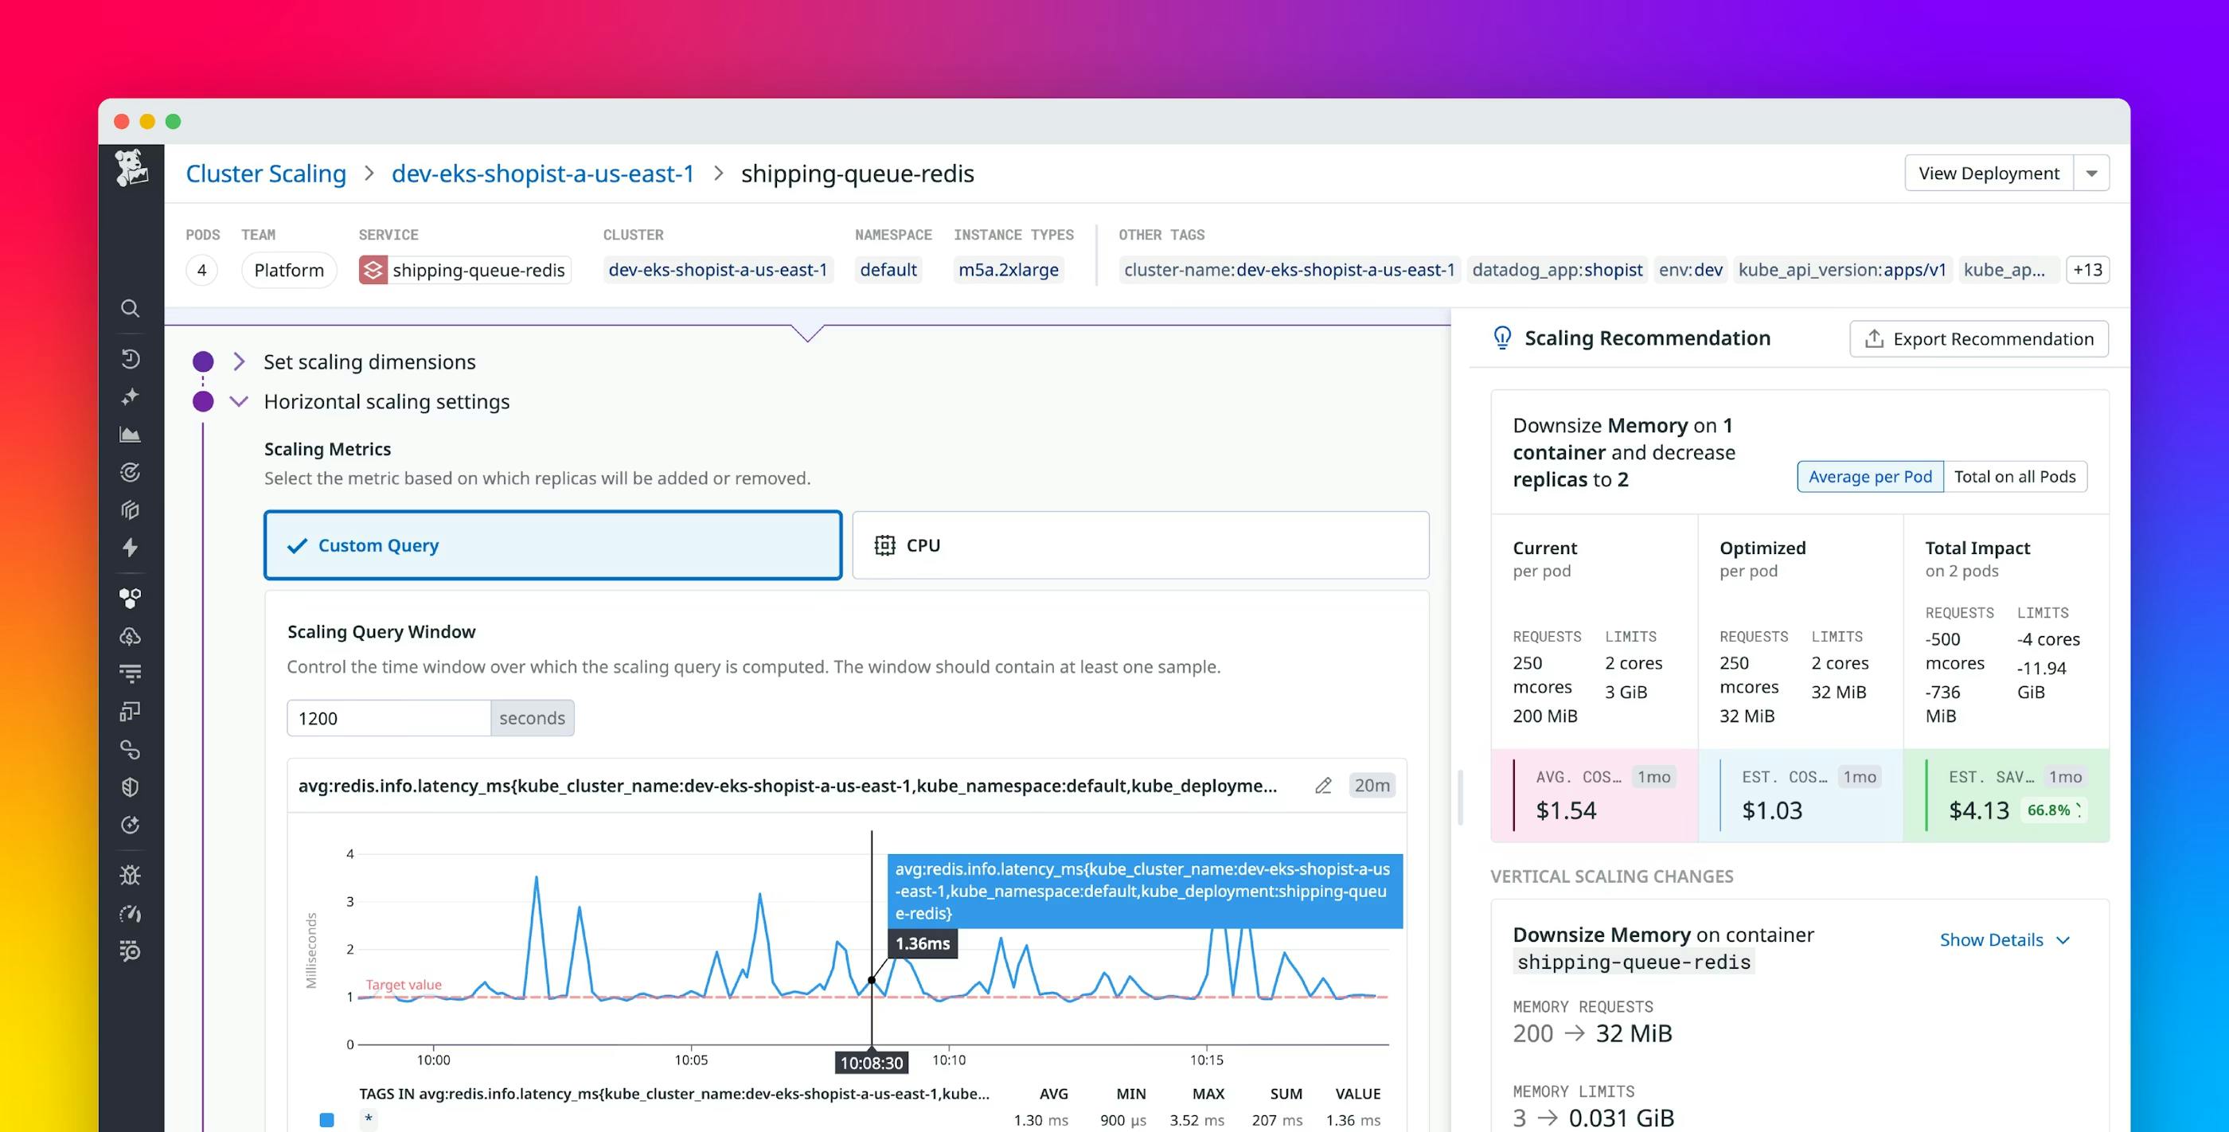Open the Bits AI sparkles sidebar icon
The image size is (2229, 1132).
tap(130, 396)
